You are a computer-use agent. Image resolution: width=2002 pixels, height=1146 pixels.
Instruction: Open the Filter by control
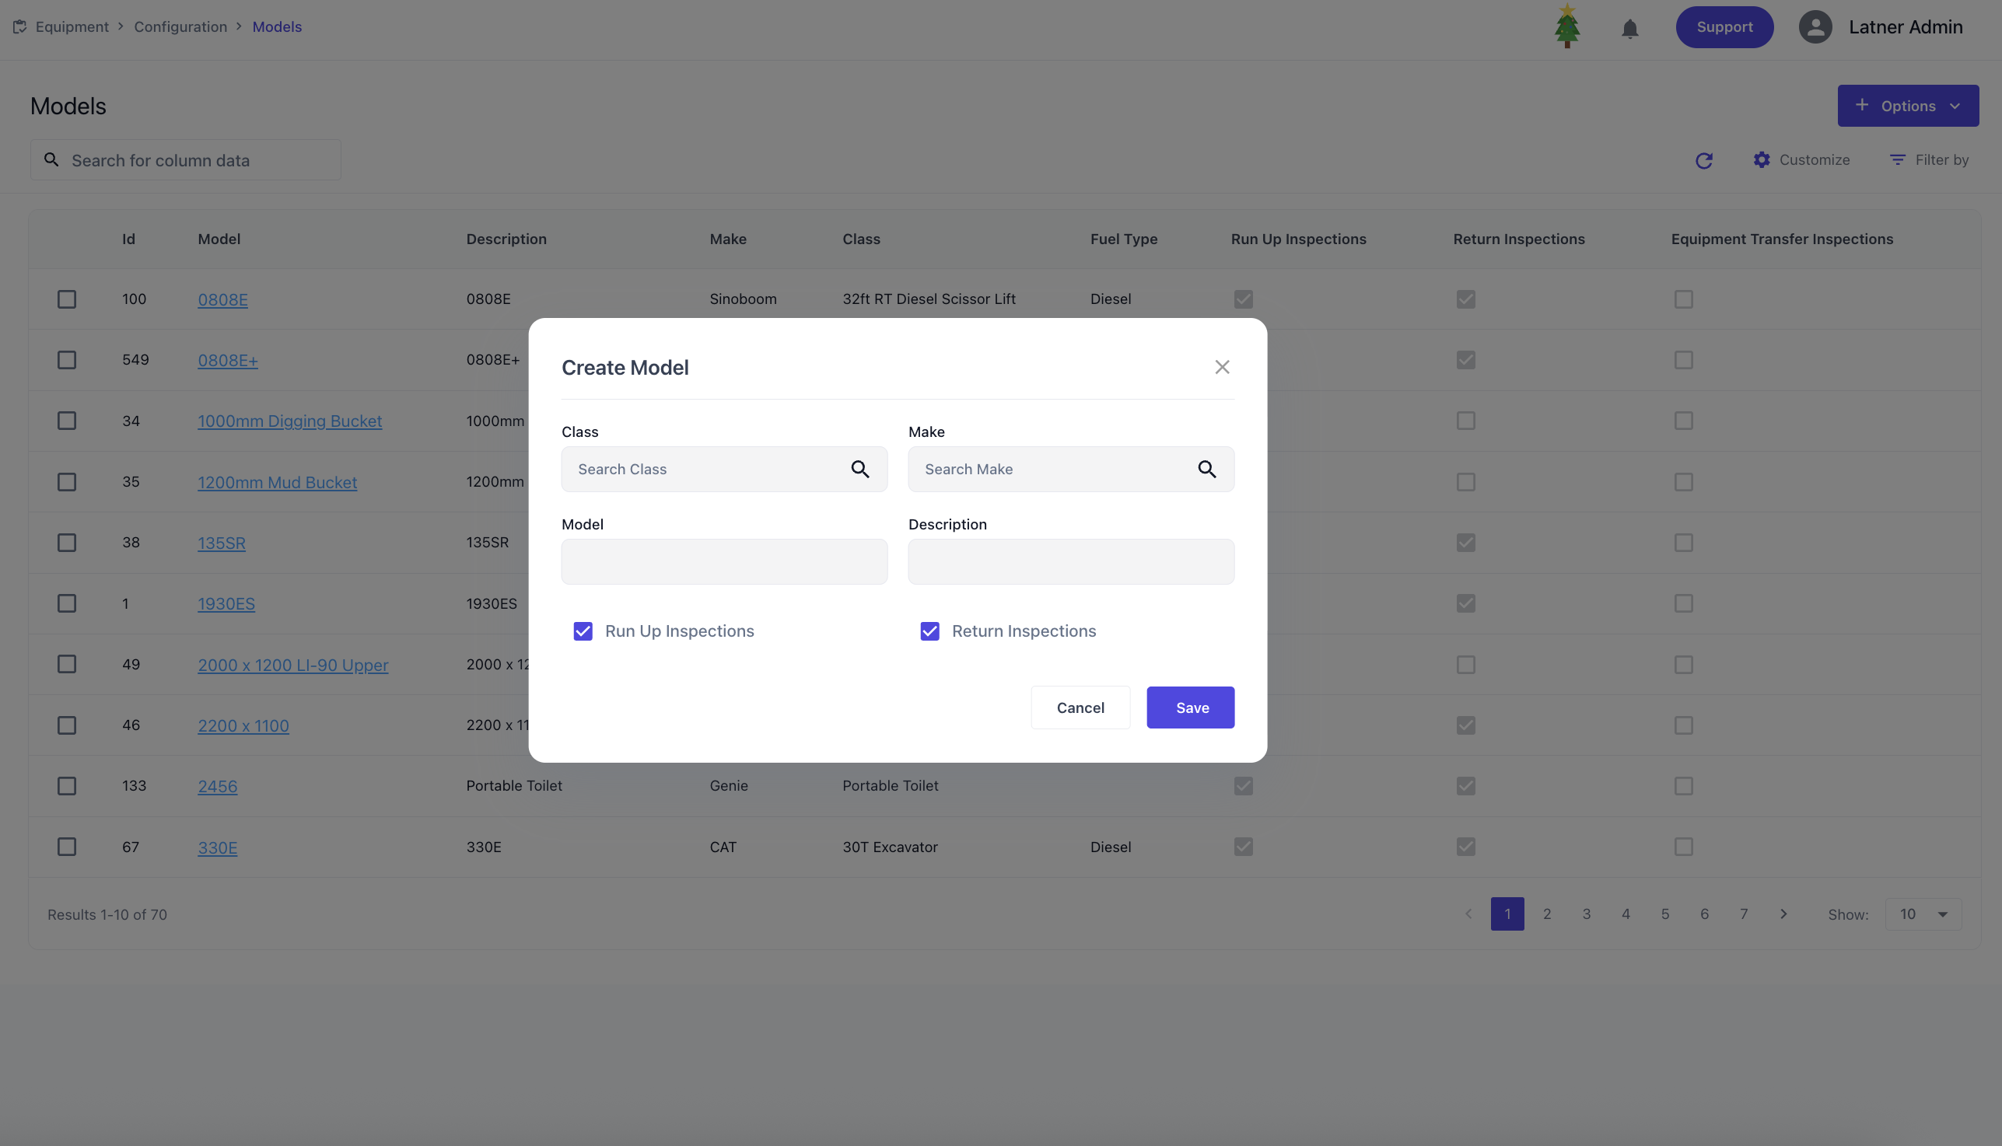coord(1929,160)
